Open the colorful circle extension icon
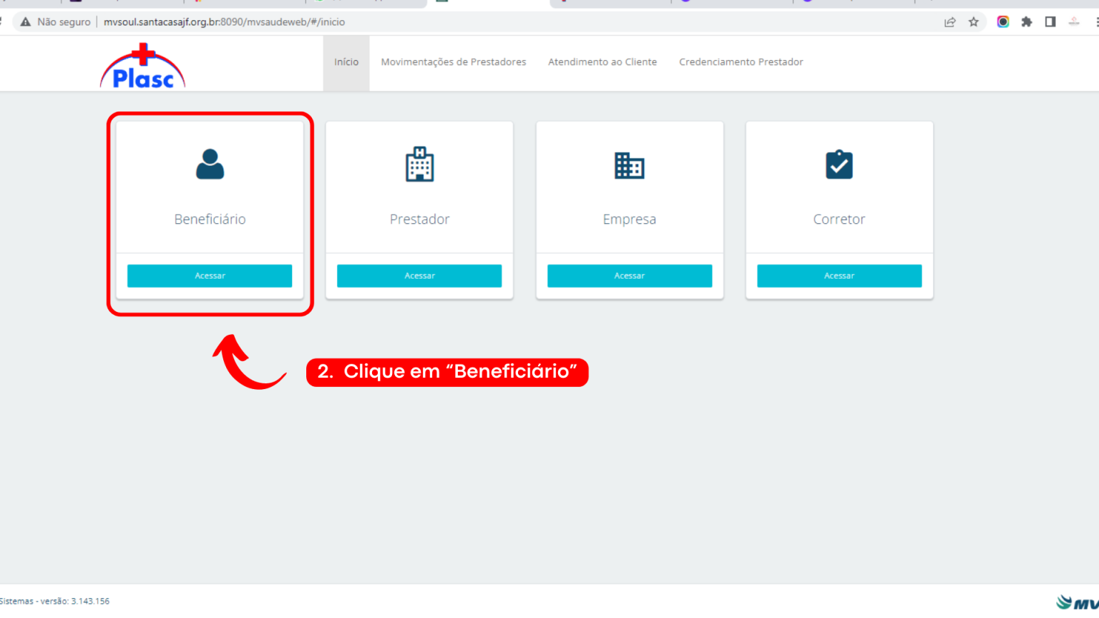The image size is (1099, 618). [x=1002, y=21]
